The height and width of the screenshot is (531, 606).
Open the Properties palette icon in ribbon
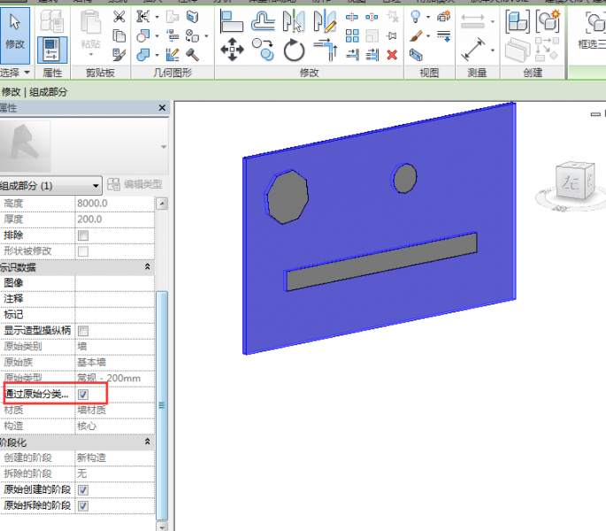pyautogui.click(x=53, y=49)
